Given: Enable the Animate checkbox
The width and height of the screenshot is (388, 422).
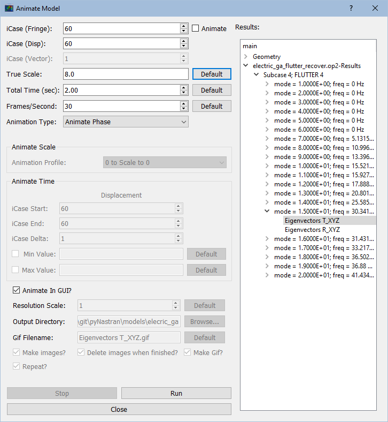Looking at the screenshot, I should (x=196, y=28).
